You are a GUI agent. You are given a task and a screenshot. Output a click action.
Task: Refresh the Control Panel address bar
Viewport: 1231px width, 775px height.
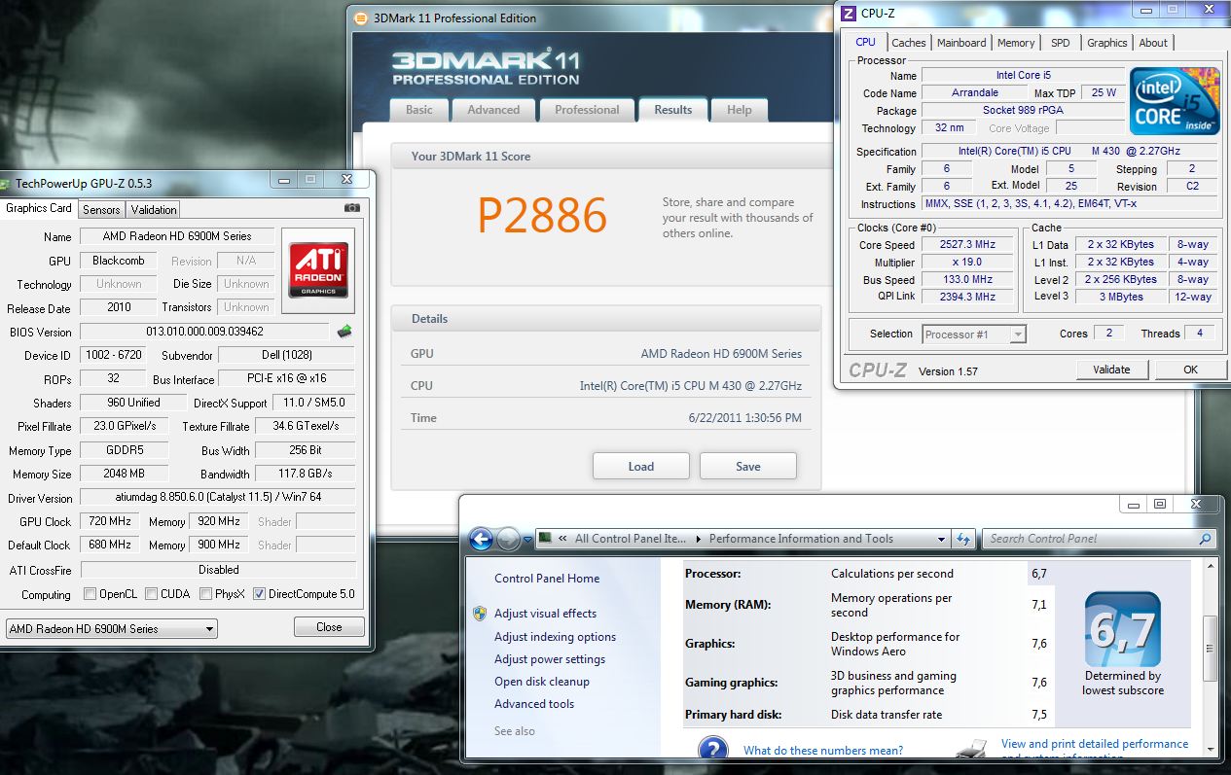click(x=963, y=539)
